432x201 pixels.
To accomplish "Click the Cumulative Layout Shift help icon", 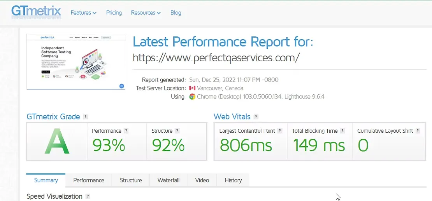I will click(418, 131).
